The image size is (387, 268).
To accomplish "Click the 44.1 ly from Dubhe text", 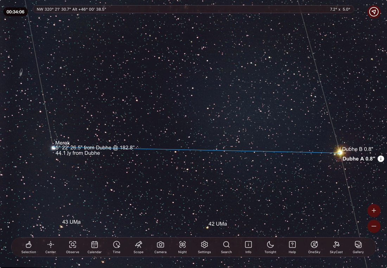I will click(x=78, y=153).
